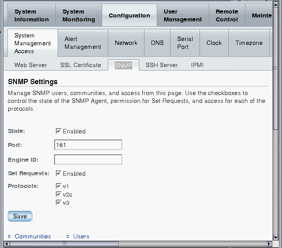Open Alert Management subtab
This screenshot has height=248, width=282.
tap(83, 43)
